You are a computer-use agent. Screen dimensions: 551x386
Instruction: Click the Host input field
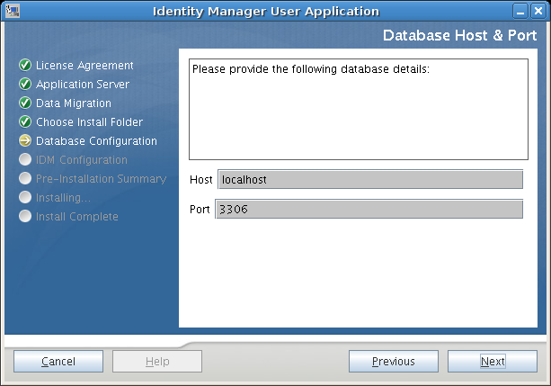pos(369,180)
